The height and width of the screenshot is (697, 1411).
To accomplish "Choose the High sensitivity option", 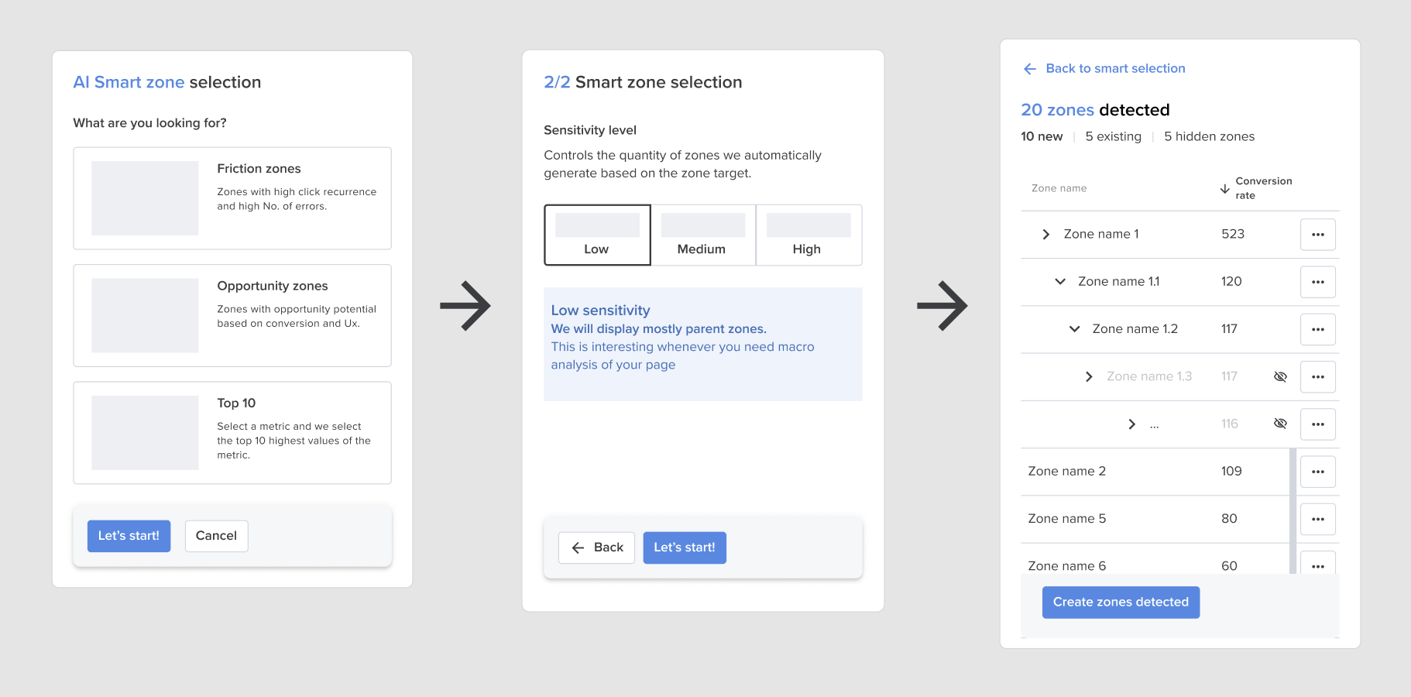I will (808, 235).
